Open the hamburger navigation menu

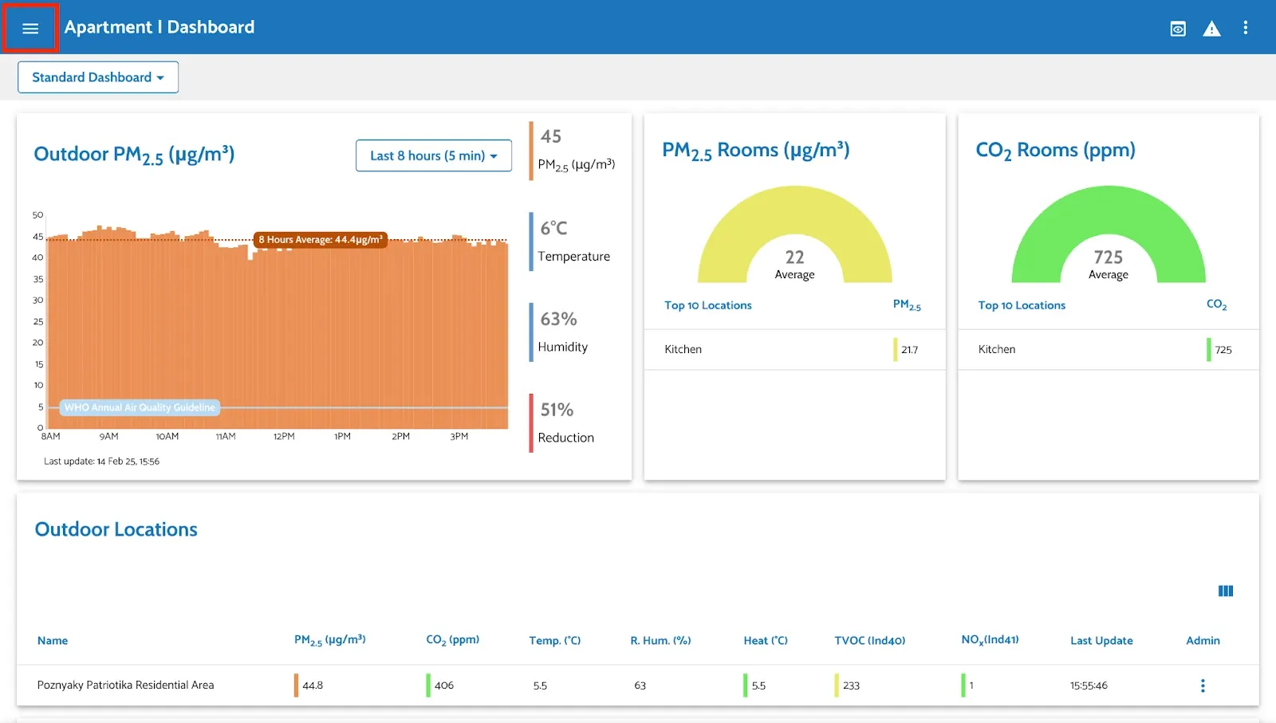(30, 29)
